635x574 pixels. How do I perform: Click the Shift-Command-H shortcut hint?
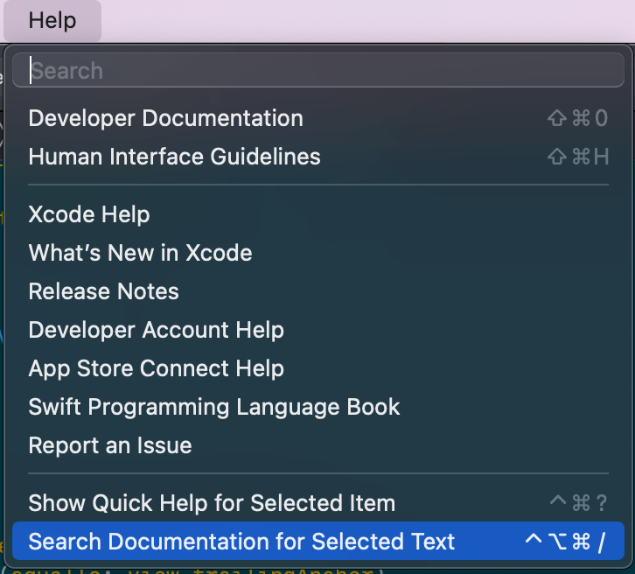[x=577, y=157]
